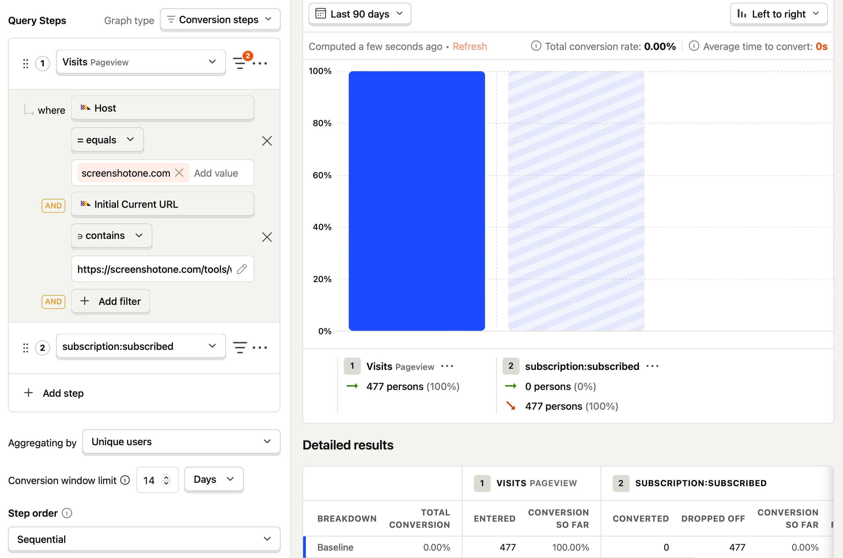Screen dimensions: 843x558
Task: Open the calendar icon on Last 90 days picker
Action: coord(321,13)
